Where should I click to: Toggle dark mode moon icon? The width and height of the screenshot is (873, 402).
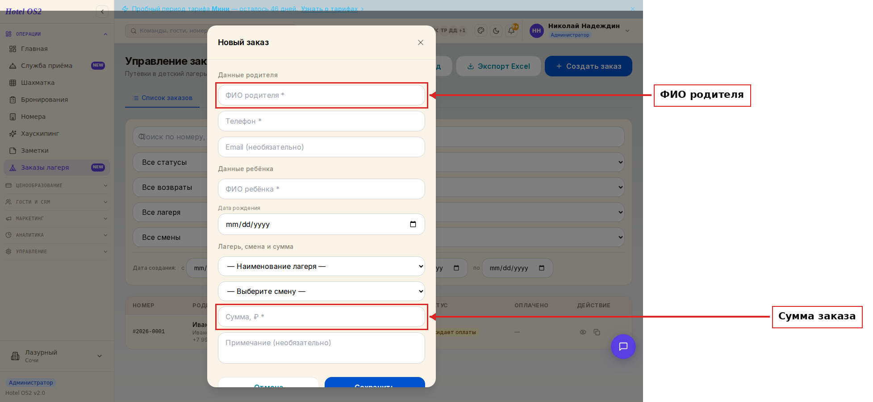(x=496, y=31)
